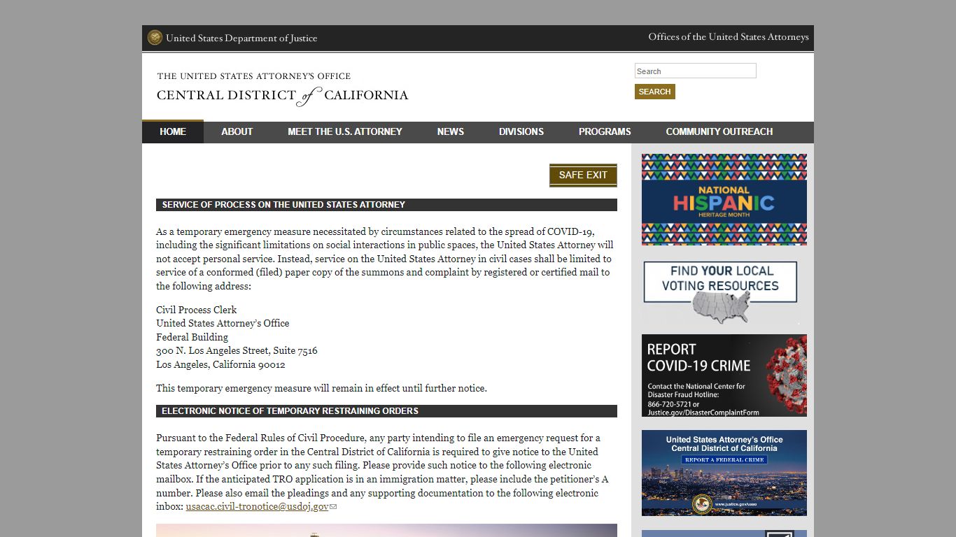The image size is (956, 537).
Task: Open Report a Federal Crime banner
Action: coord(724,473)
